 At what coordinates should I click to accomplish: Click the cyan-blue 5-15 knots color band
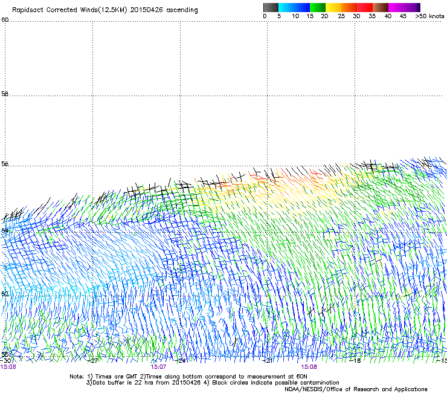[294, 7]
